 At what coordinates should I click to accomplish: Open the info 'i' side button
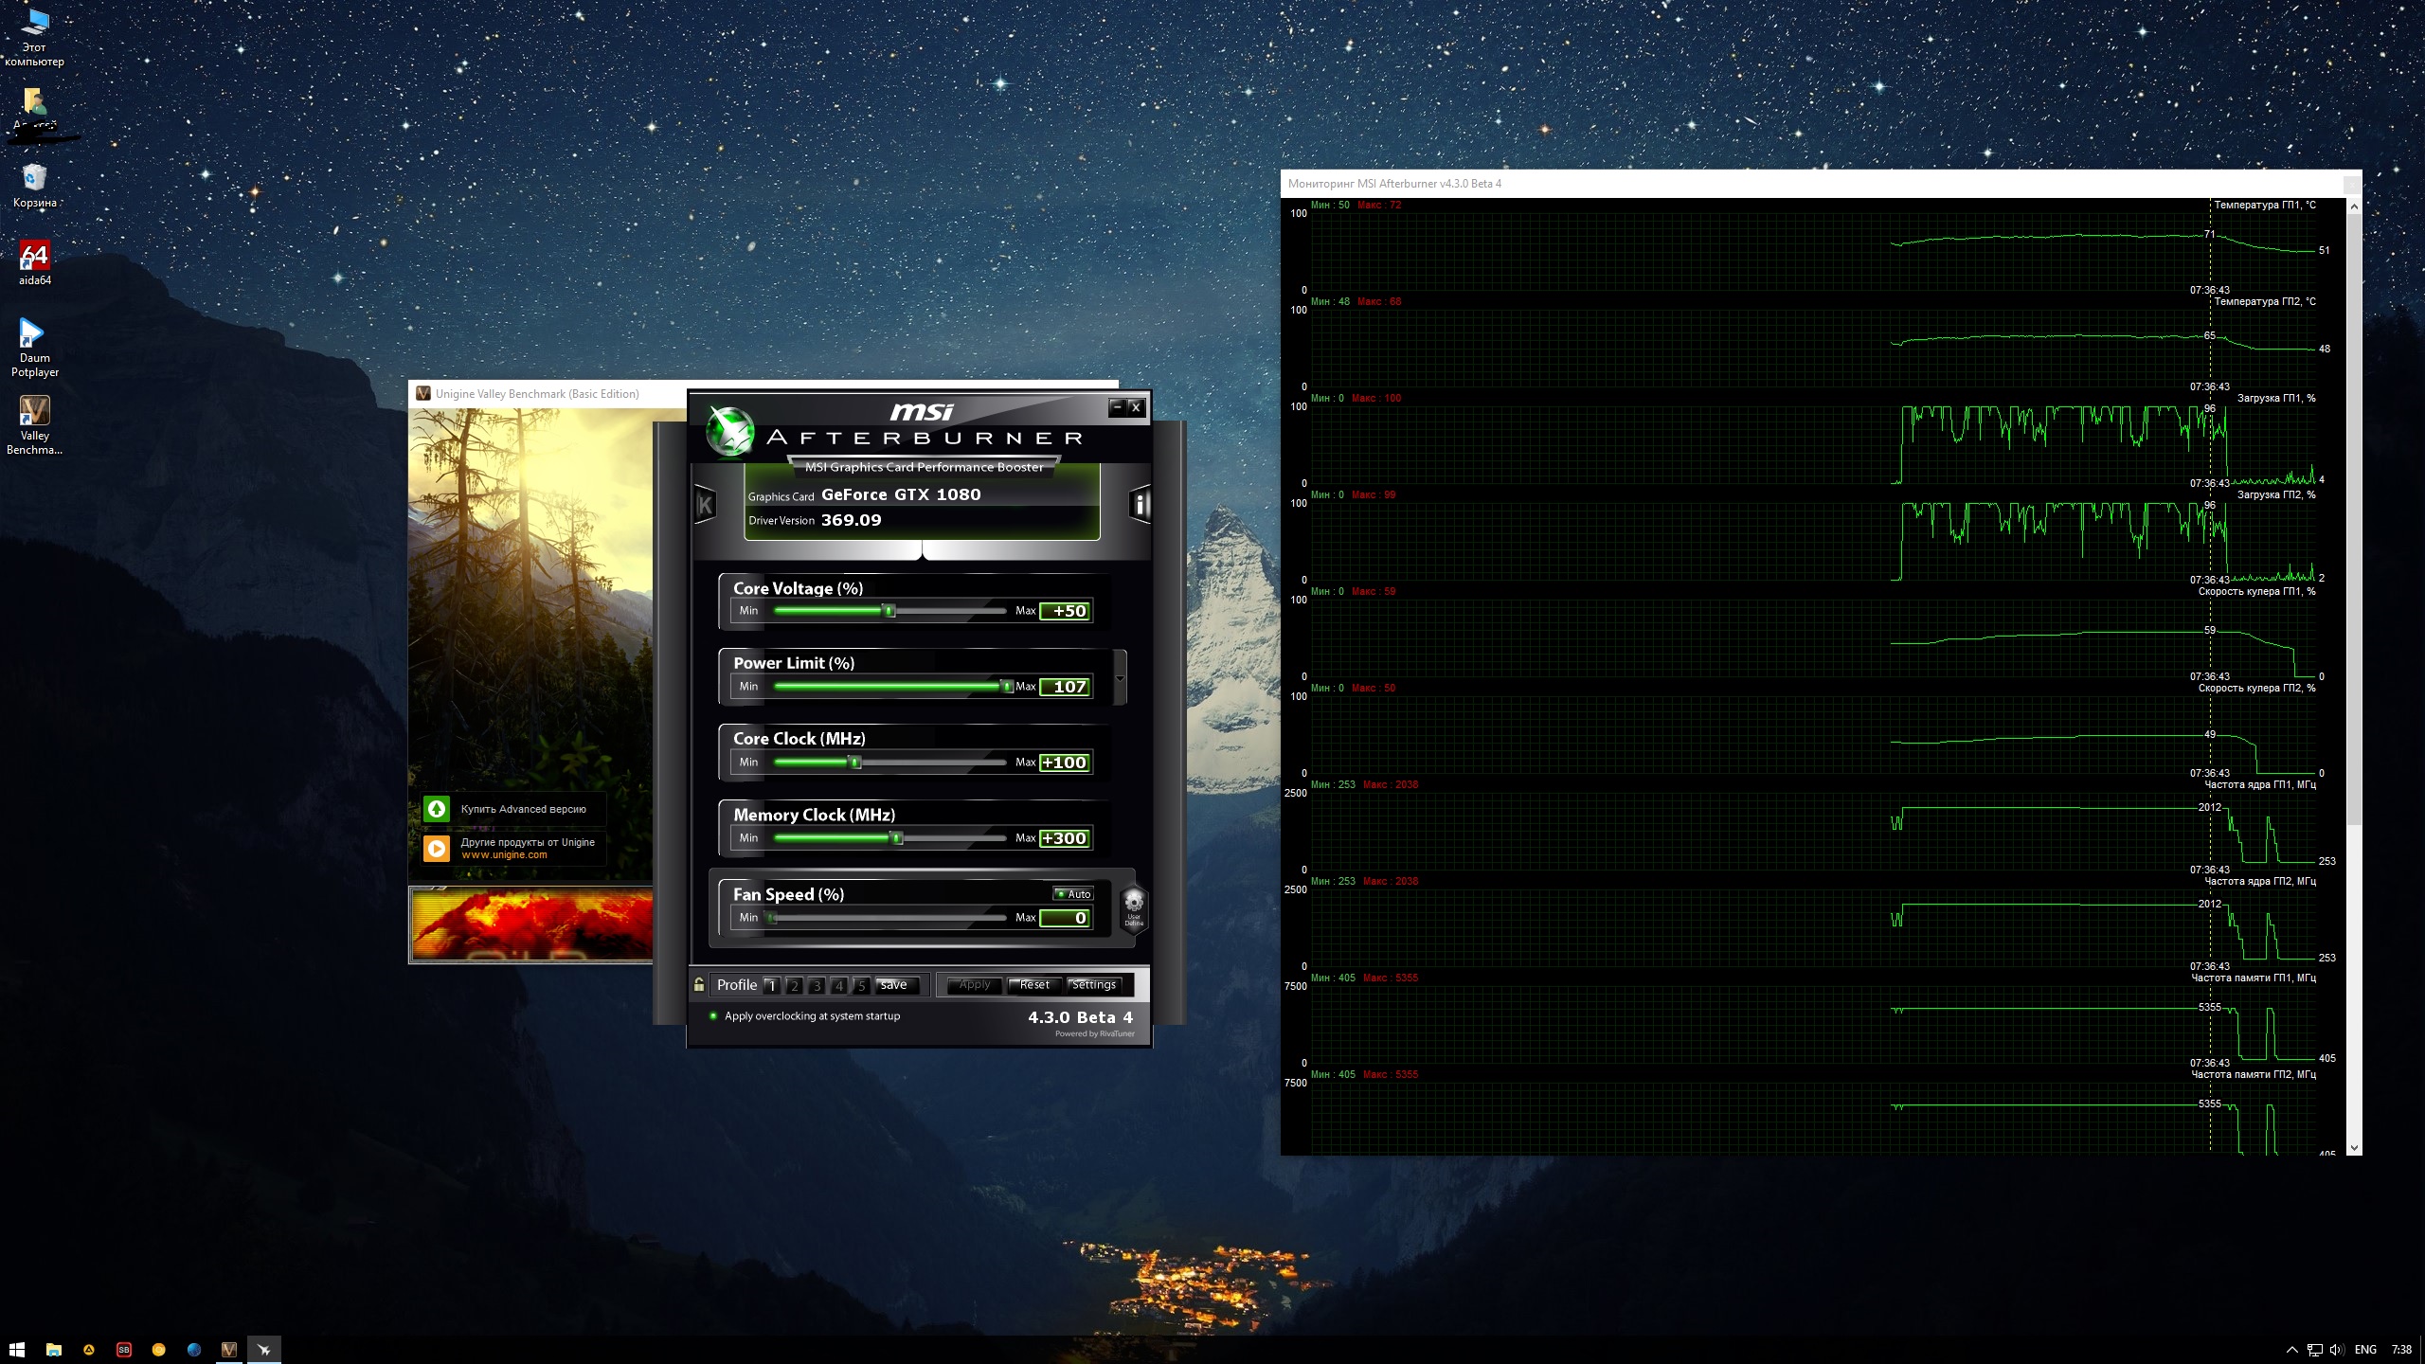(1141, 505)
